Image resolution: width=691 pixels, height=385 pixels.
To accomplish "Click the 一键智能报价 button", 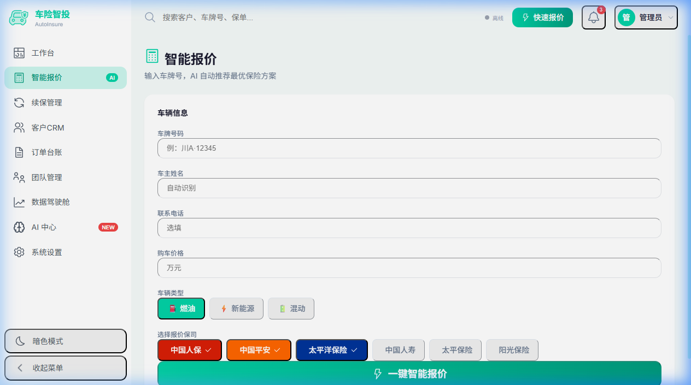I will click(x=409, y=374).
